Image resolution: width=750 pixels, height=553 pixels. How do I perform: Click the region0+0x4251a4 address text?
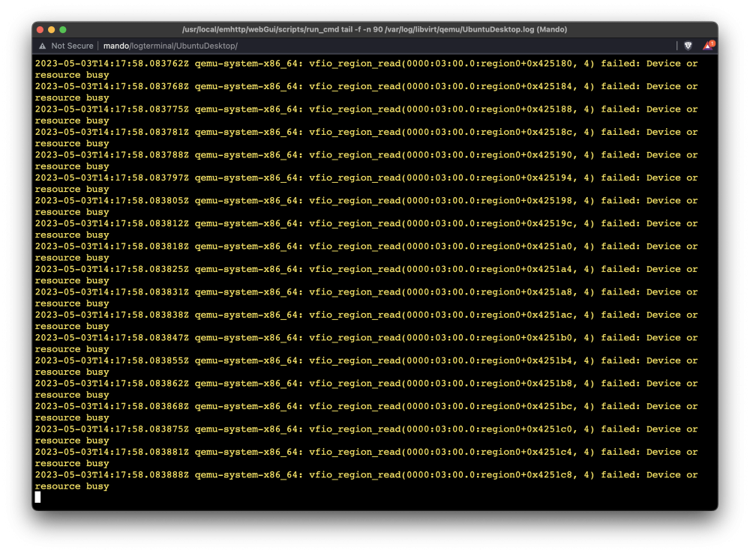526,270
